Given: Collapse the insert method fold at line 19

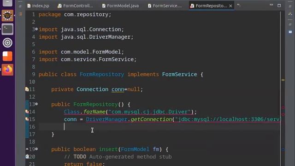Looking at the screenshot, I should click(36, 149).
